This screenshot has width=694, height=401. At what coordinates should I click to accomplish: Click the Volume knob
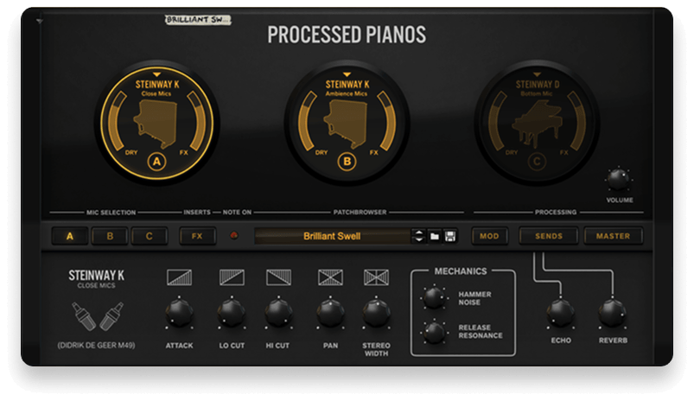(618, 179)
